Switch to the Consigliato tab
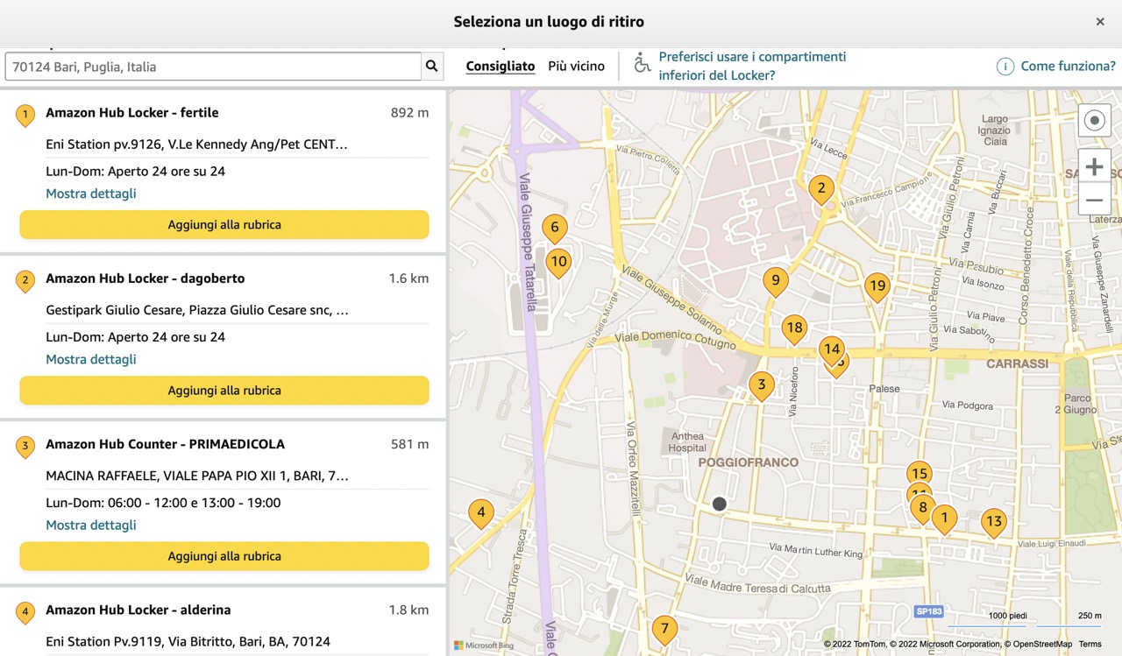Screen dimensions: 1122x656 click(500, 66)
